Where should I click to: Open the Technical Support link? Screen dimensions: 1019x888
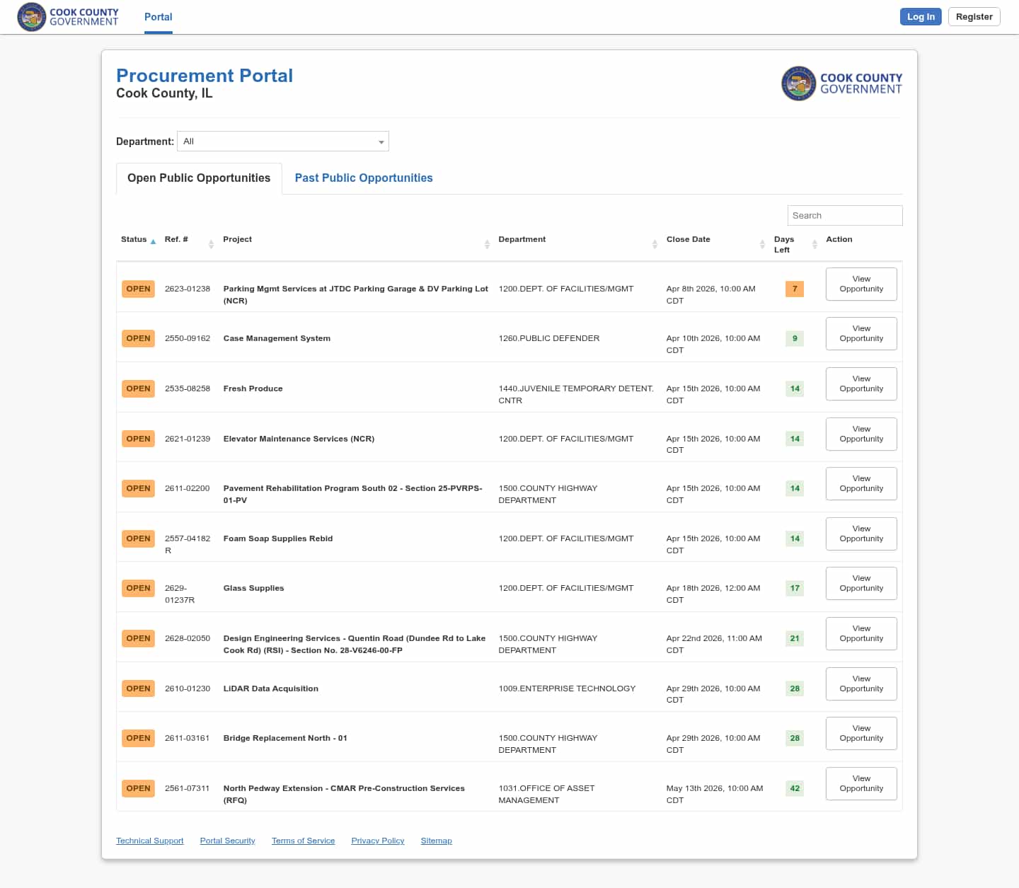pyautogui.click(x=149, y=841)
